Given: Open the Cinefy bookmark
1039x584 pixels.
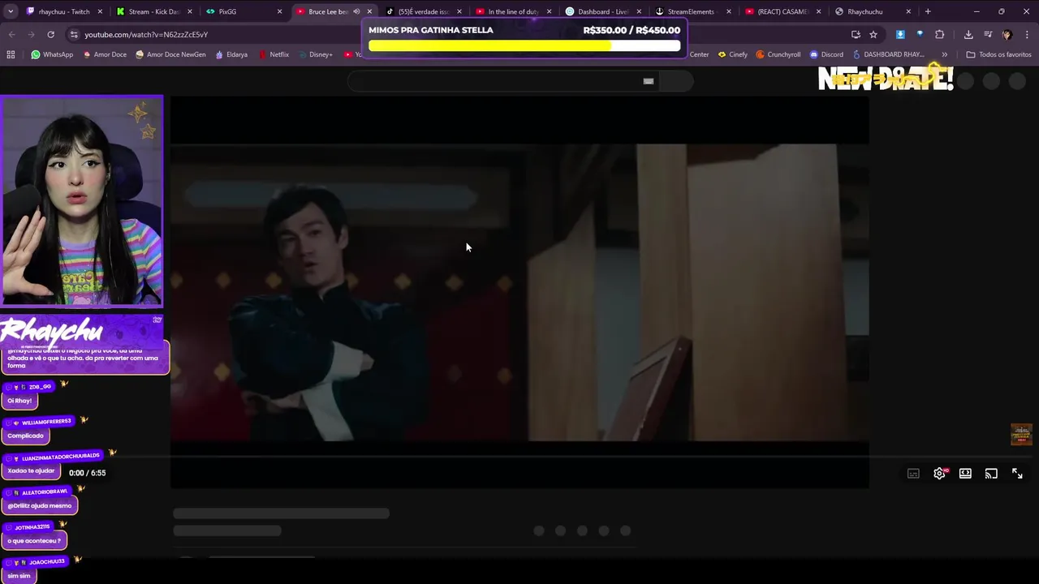Looking at the screenshot, I should point(733,54).
